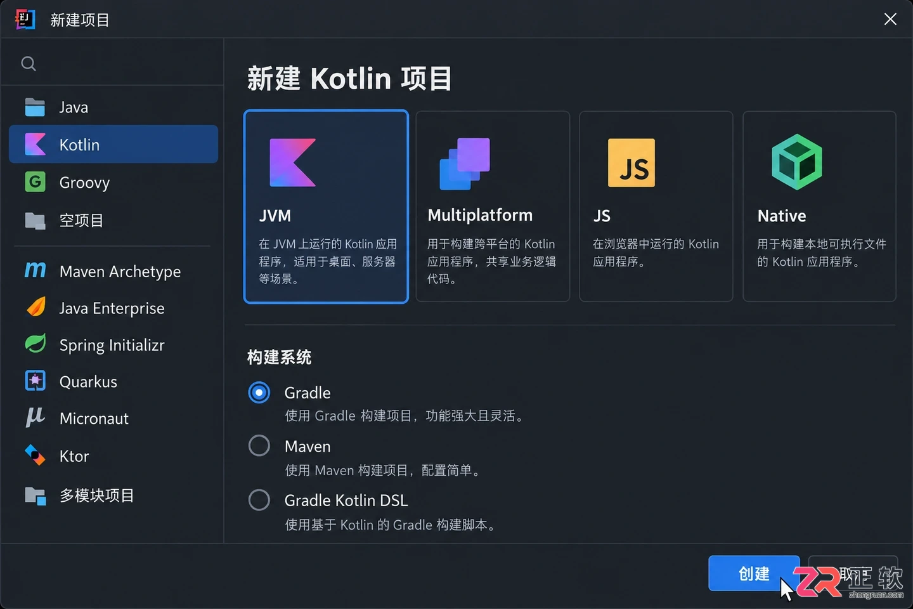
Task: Close the 新建项目 dialog
Action: click(x=890, y=19)
